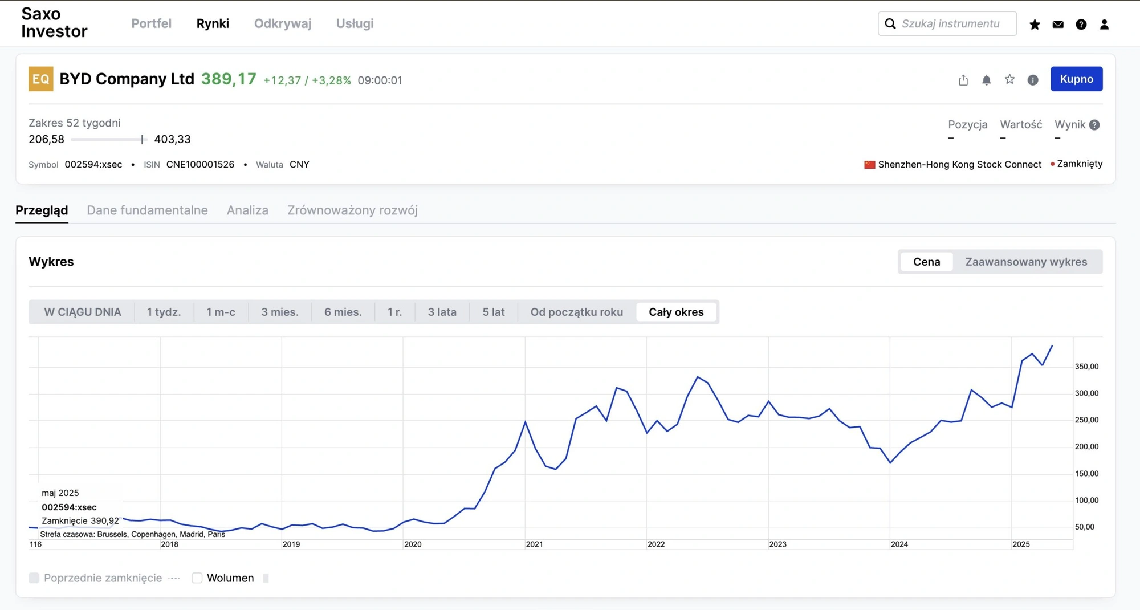Set a price alert with bell icon
The image size is (1140, 610).
[x=986, y=80]
